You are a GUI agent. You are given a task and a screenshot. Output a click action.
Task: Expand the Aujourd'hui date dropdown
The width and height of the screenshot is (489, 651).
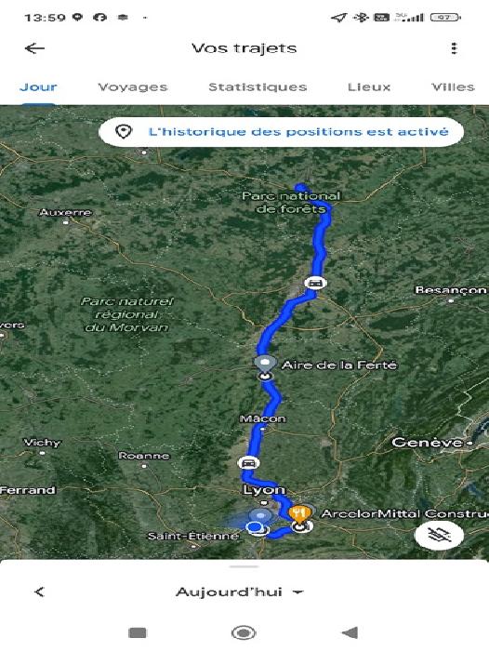[x=240, y=592]
